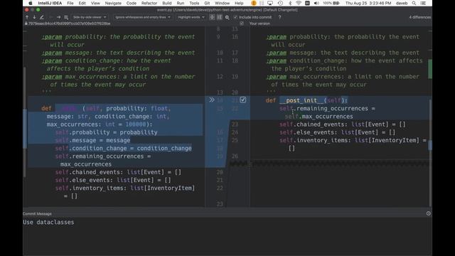The width and height of the screenshot is (455, 256).
Task: Toggle the checkbox next to Your version
Action: [242, 23]
